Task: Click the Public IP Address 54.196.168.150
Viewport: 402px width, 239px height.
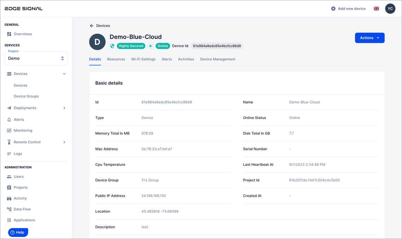Action: click(x=154, y=196)
